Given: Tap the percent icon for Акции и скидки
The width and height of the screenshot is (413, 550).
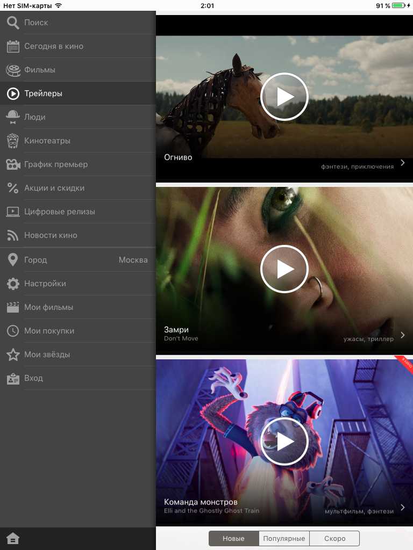Looking at the screenshot, I should [13, 188].
